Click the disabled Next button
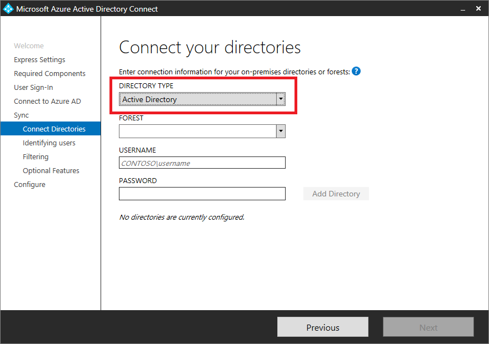The image size is (489, 344). (428, 327)
